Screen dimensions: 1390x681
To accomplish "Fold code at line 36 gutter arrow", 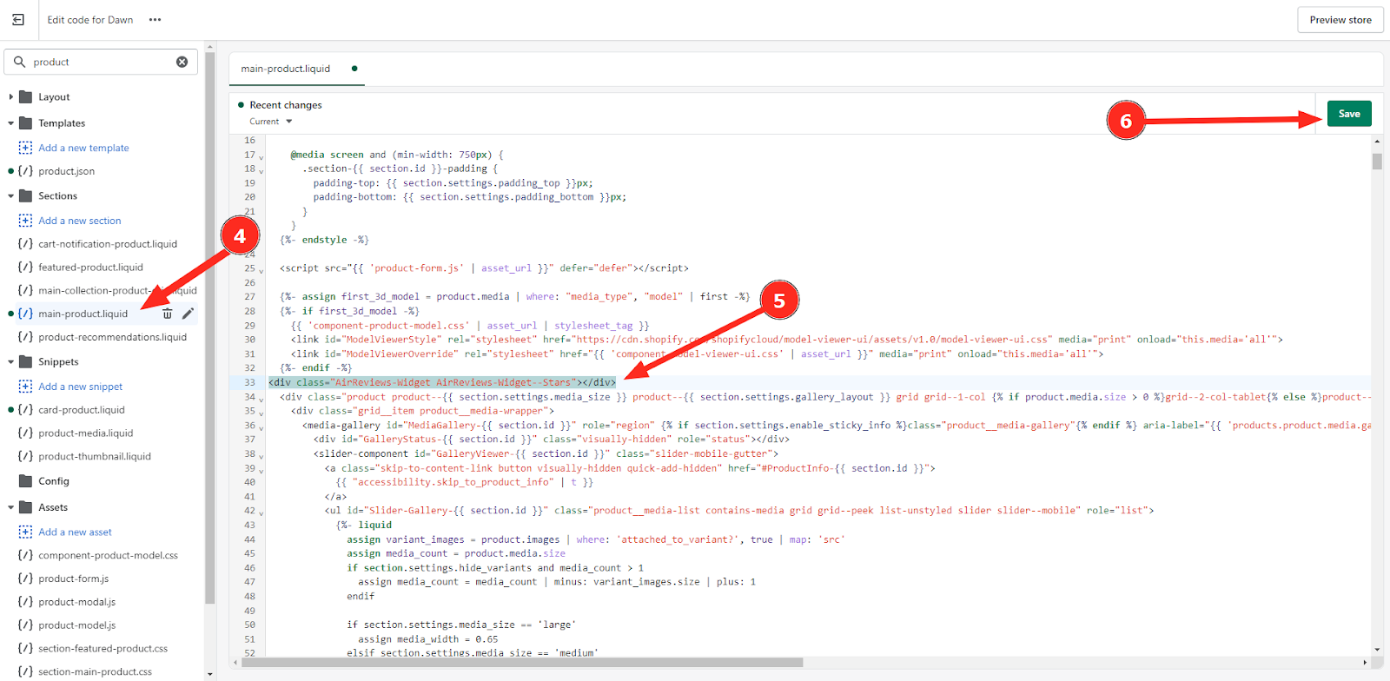I will [x=261, y=427].
